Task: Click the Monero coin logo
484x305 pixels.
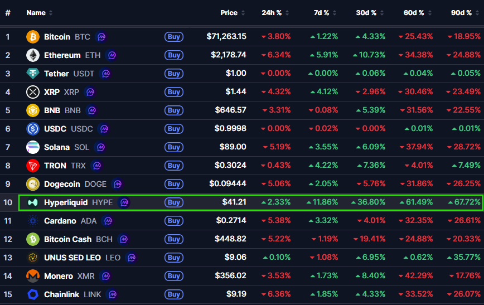Action: 33,276
